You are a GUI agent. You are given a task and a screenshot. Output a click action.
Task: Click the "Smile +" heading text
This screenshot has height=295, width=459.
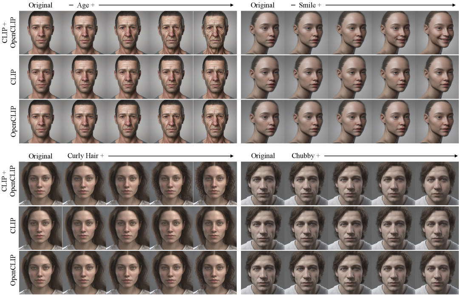(310, 5)
